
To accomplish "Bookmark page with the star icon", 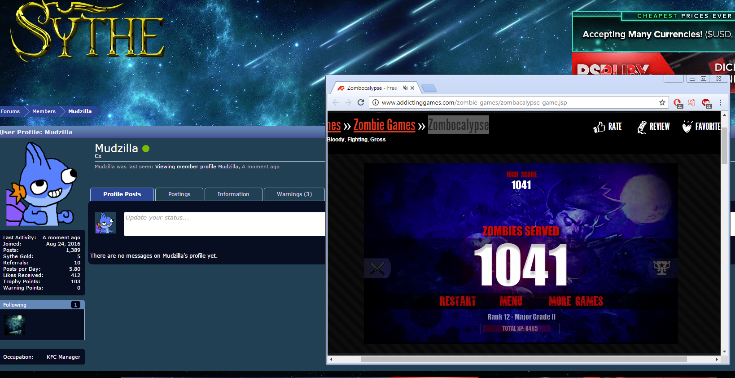I will pyautogui.click(x=662, y=102).
